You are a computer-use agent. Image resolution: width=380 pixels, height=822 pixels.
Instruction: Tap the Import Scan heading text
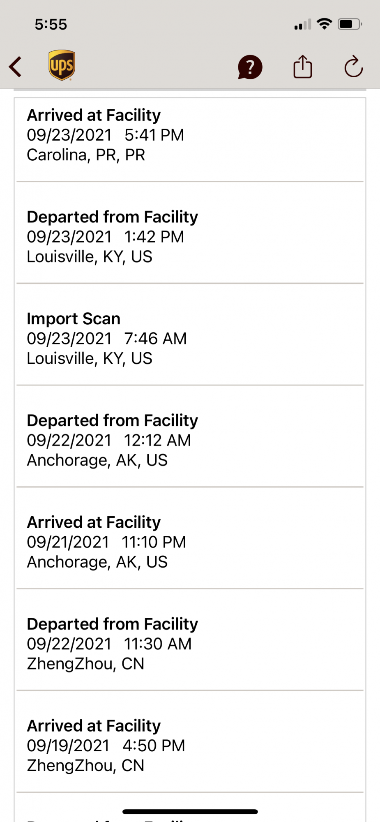point(74,319)
